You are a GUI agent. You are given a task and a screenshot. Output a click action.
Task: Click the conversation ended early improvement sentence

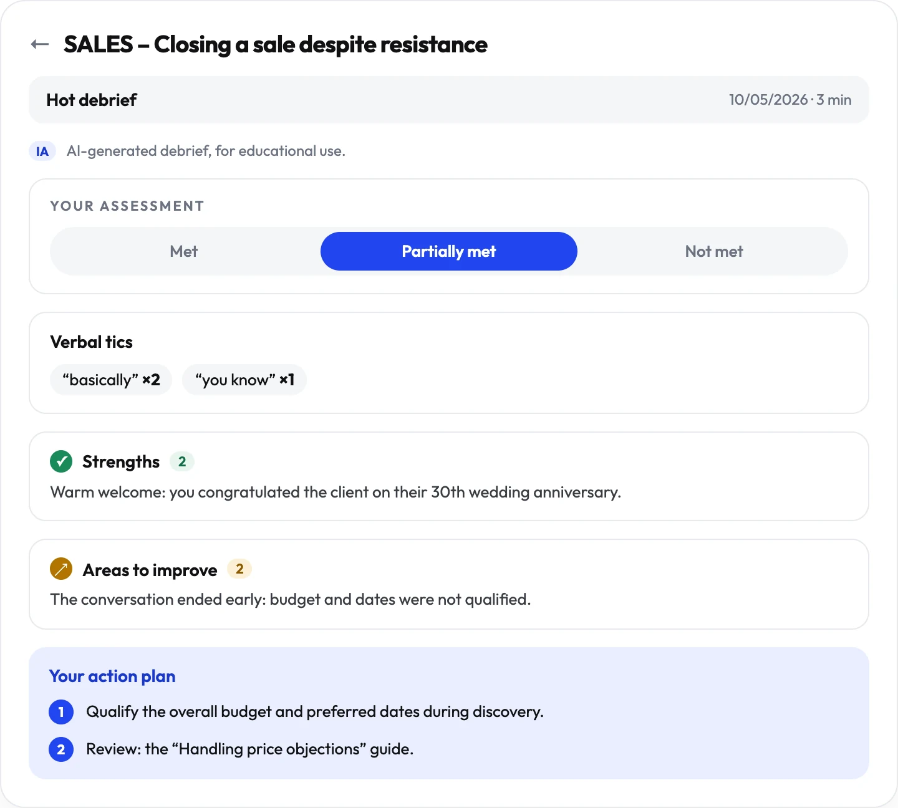(291, 600)
